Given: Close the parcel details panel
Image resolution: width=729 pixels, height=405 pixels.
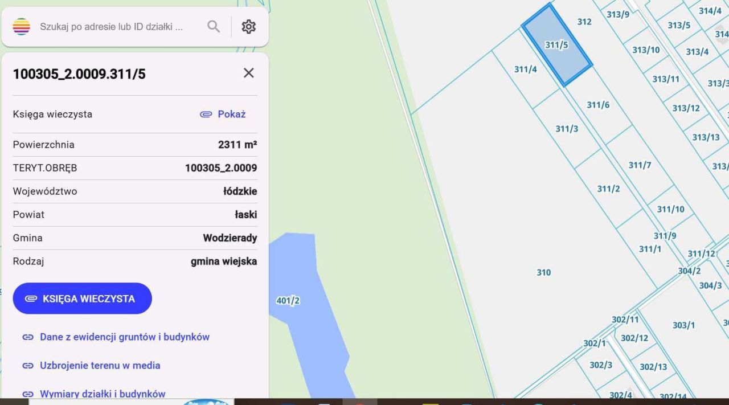Looking at the screenshot, I should (x=249, y=73).
